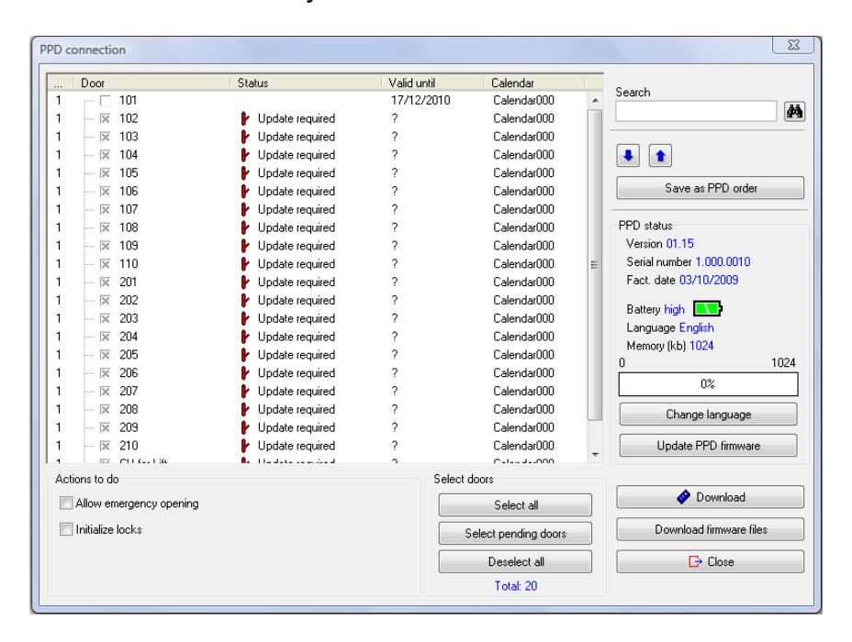Click red update flag for door 203
Viewport: 852px width, 642px height.
pos(245,318)
